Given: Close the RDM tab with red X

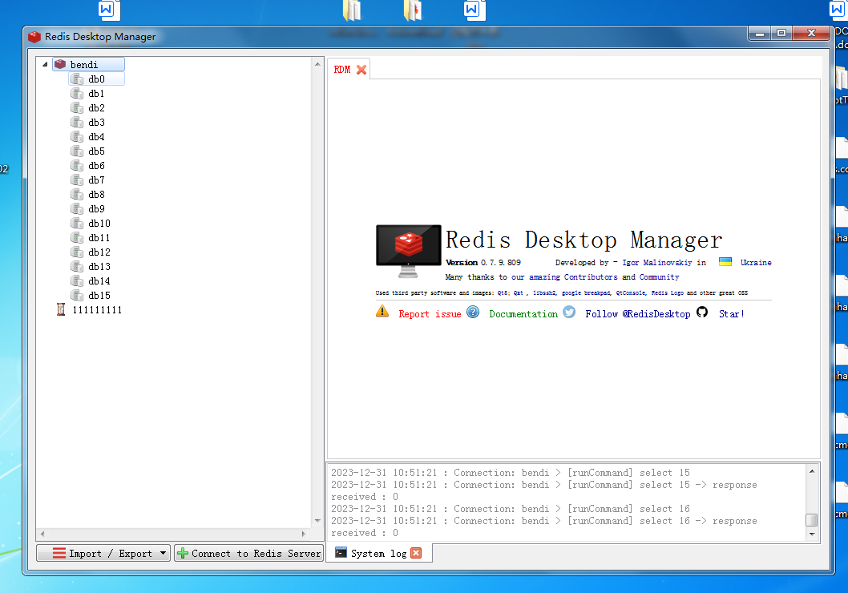Looking at the screenshot, I should 361,70.
